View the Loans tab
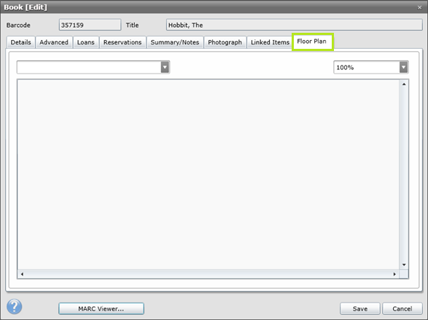Screen dimensions: 428x320 tap(86, 42)
